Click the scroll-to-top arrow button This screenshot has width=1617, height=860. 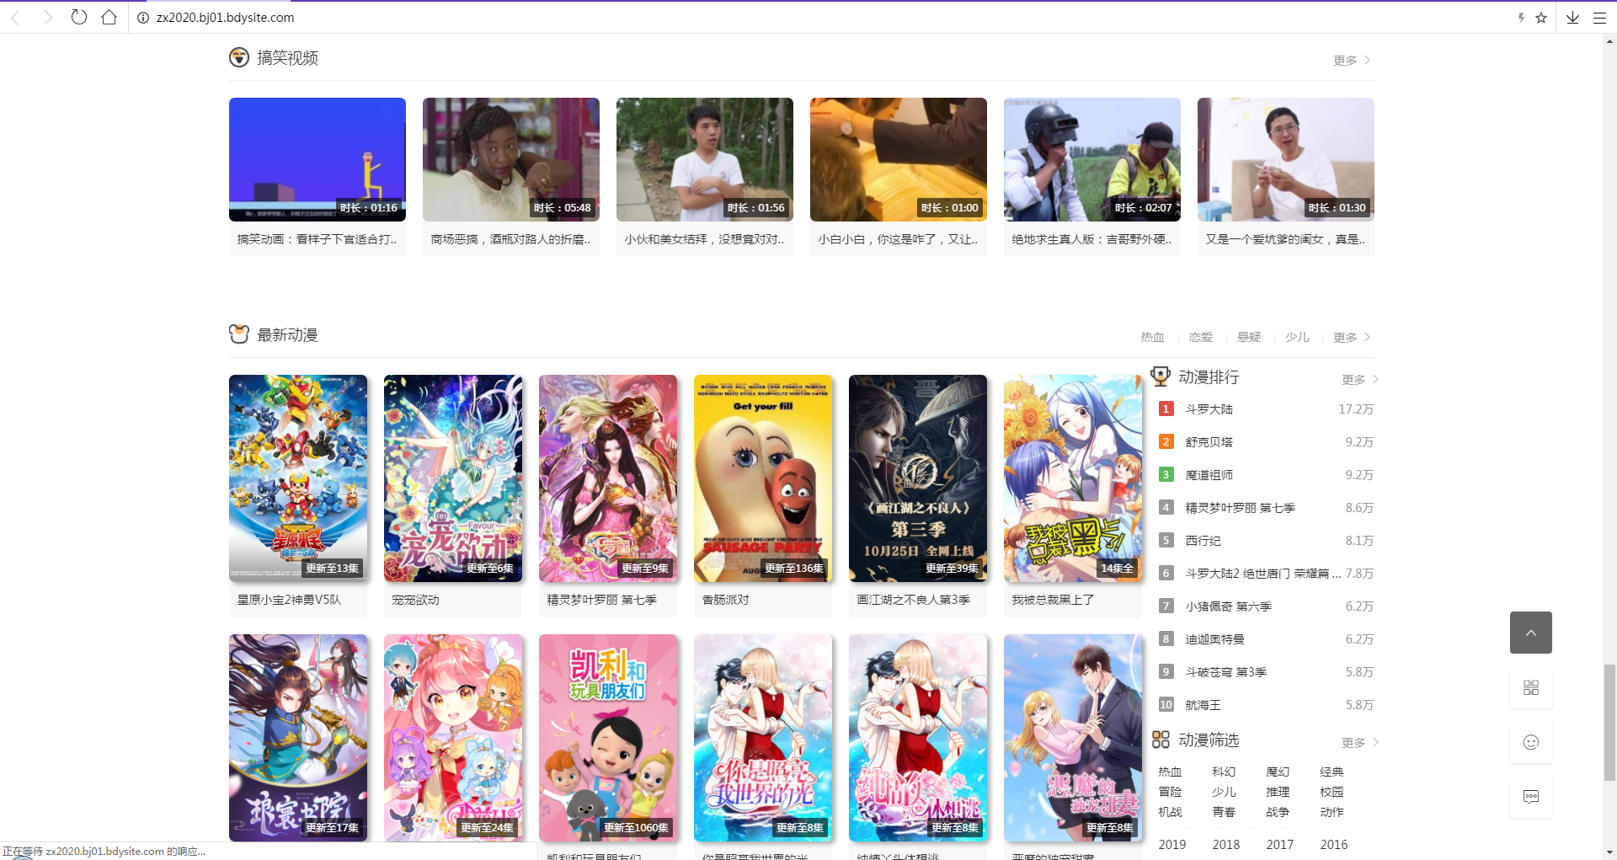point(1530,633)
